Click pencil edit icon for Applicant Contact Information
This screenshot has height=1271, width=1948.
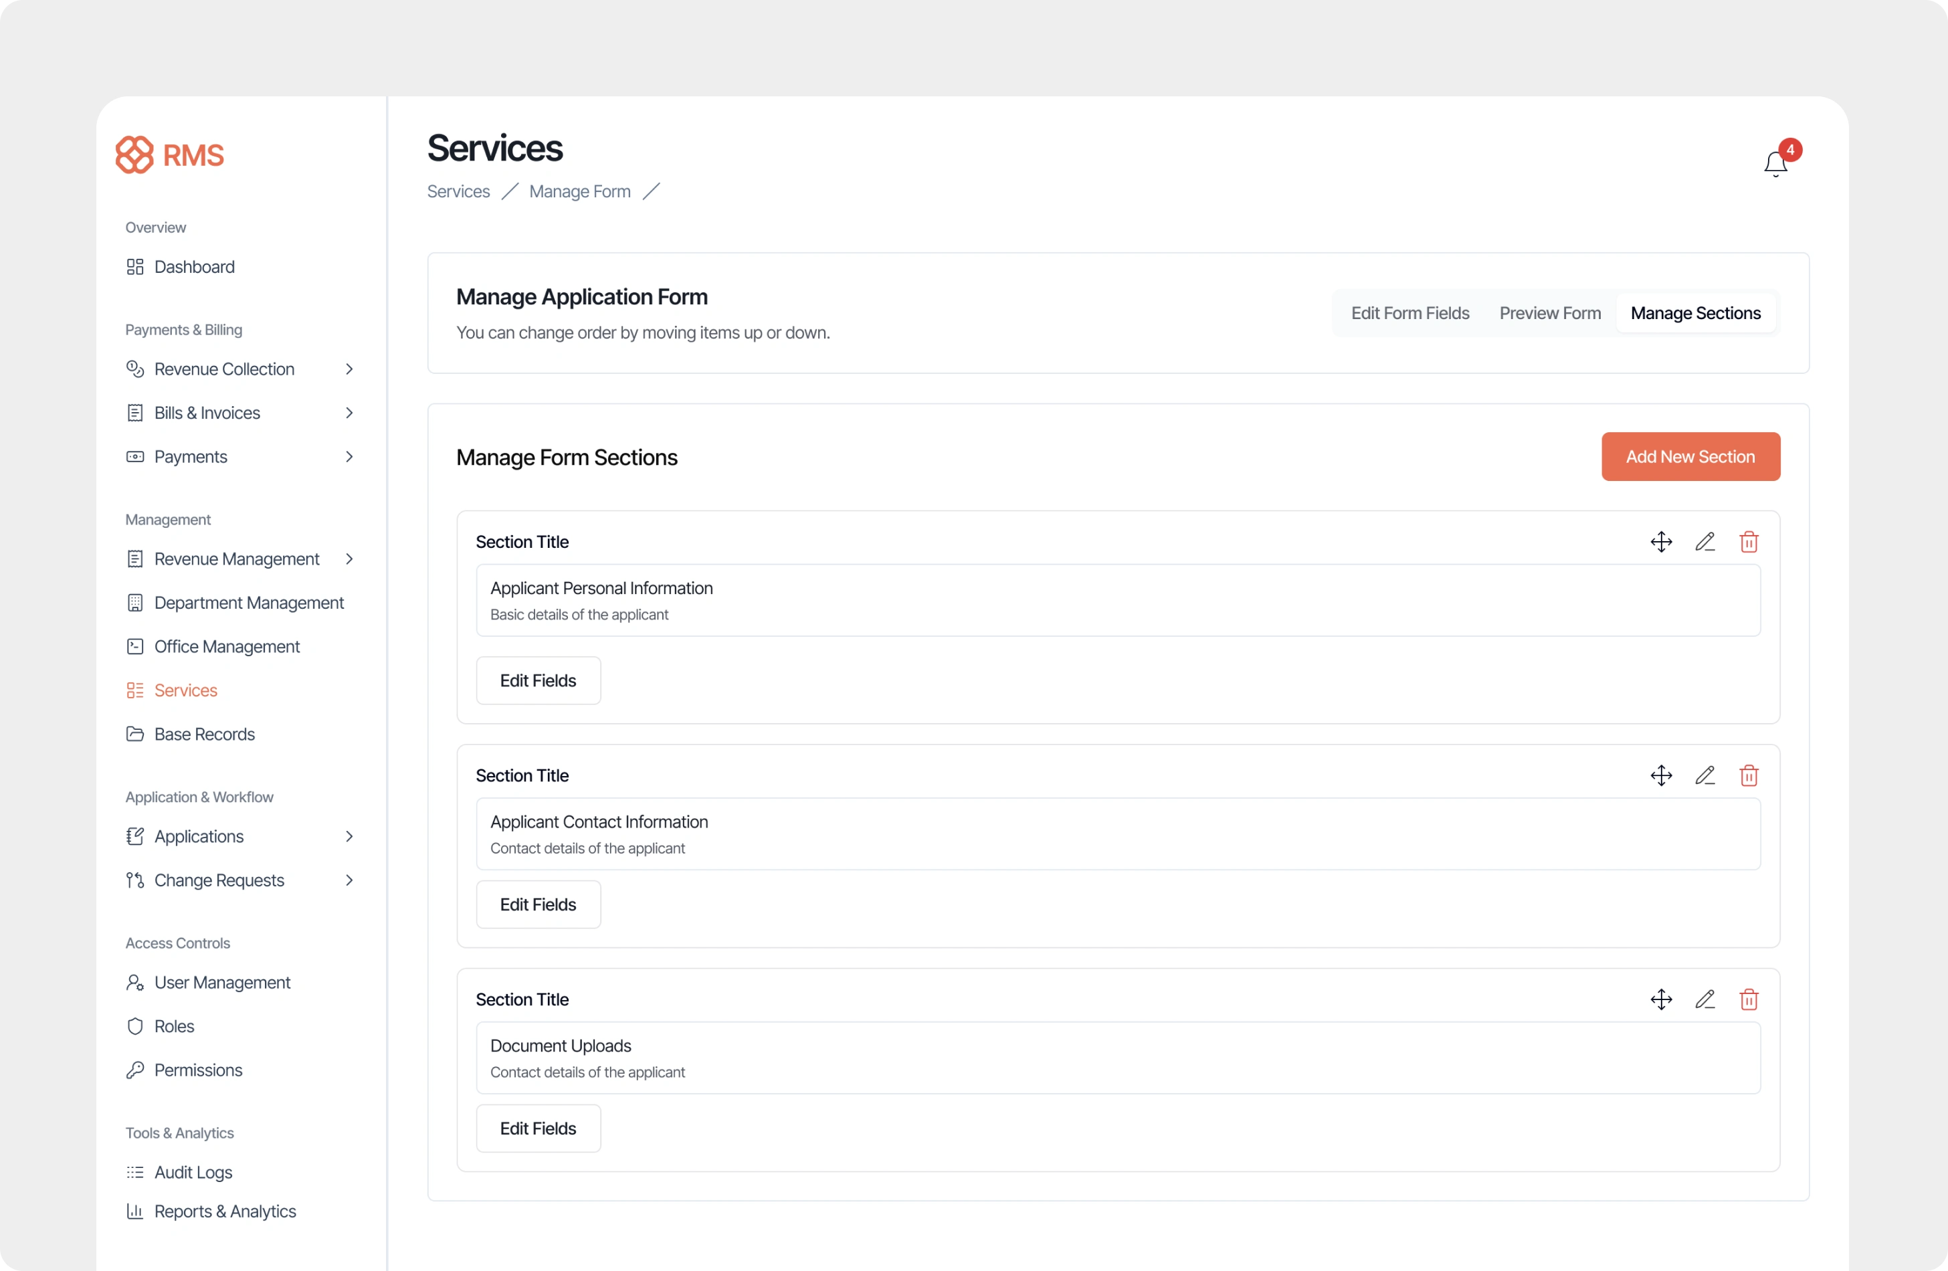[1705, 775]
